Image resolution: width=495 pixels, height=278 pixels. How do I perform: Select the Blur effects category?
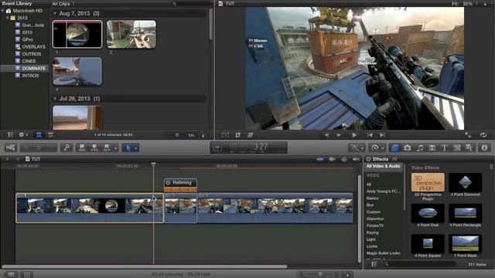tap(370, 205)
